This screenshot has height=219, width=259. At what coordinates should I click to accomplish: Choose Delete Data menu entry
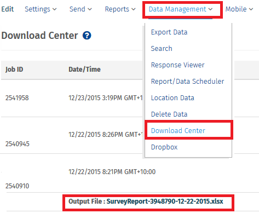(x=169, y=114)
